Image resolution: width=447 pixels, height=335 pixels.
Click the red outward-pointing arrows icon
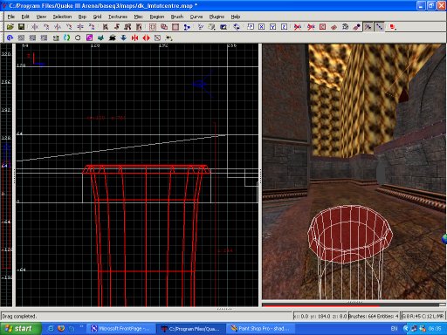[146, 38]
